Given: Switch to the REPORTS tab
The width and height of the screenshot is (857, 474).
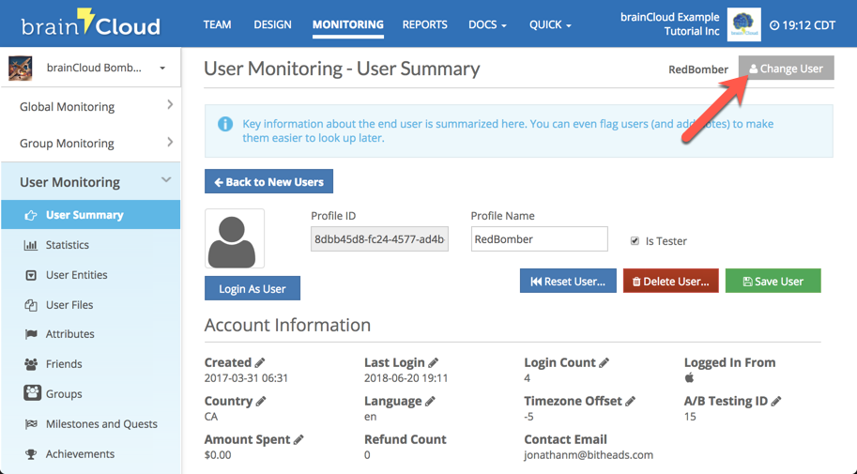Looking at the screenshot, I should coord(424,24).
